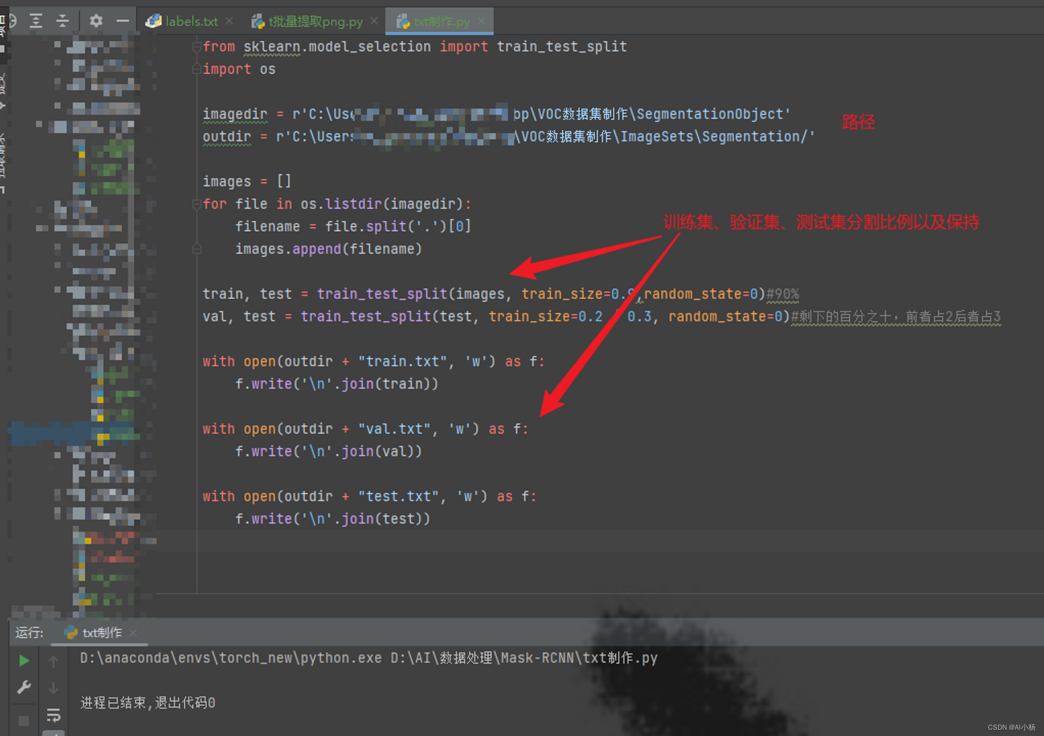Click the up arrow in run console
1044x736 pixels.
click(53, 661)
